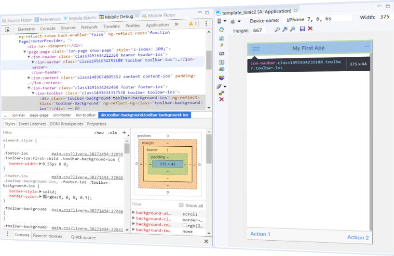
Task: Click the warning triangle indicator
Action: [x=191, y=23]
